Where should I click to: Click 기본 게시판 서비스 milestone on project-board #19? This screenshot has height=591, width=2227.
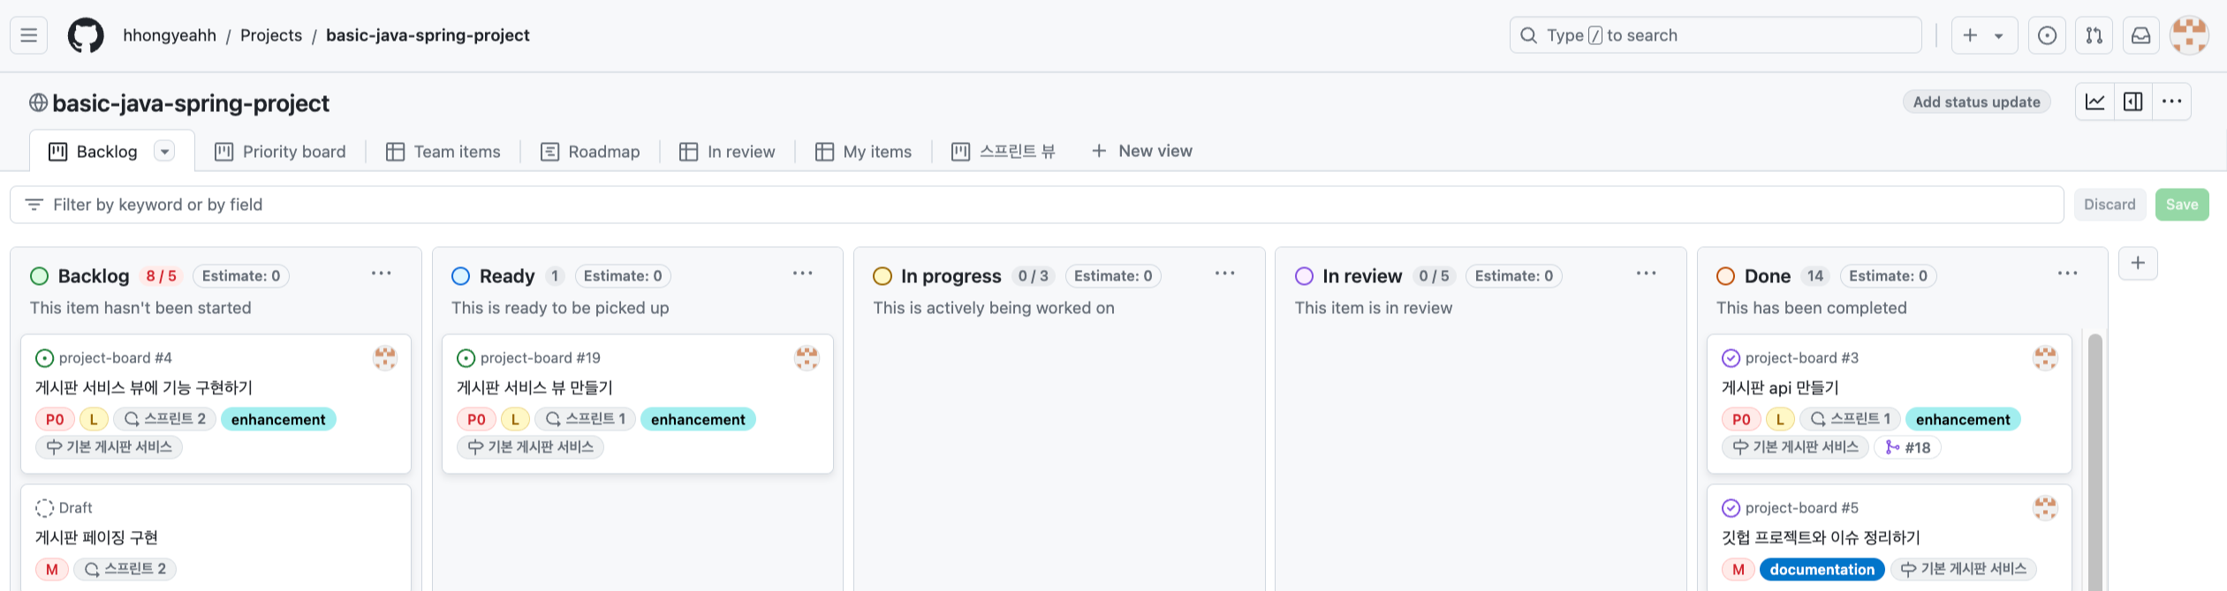click(530, 447)
